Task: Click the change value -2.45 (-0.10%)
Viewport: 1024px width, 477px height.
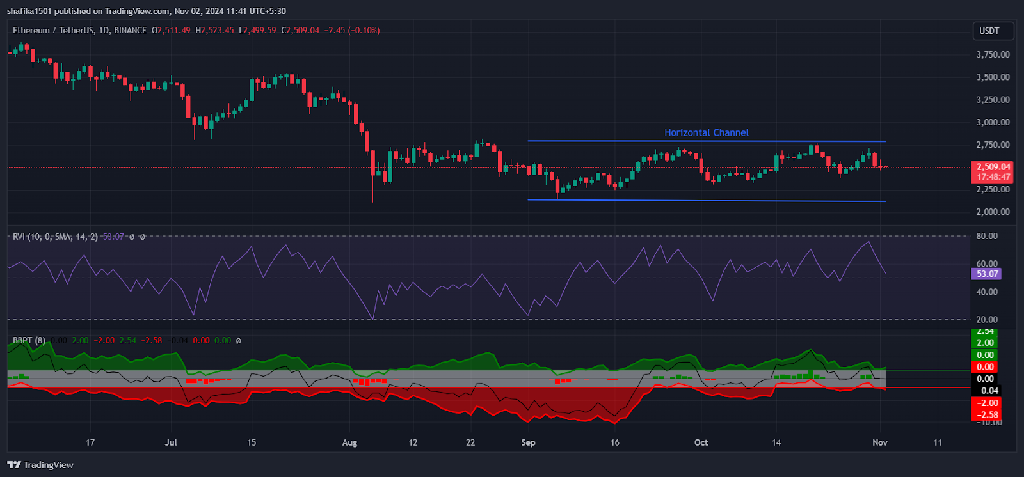Action: pos(352,31)
